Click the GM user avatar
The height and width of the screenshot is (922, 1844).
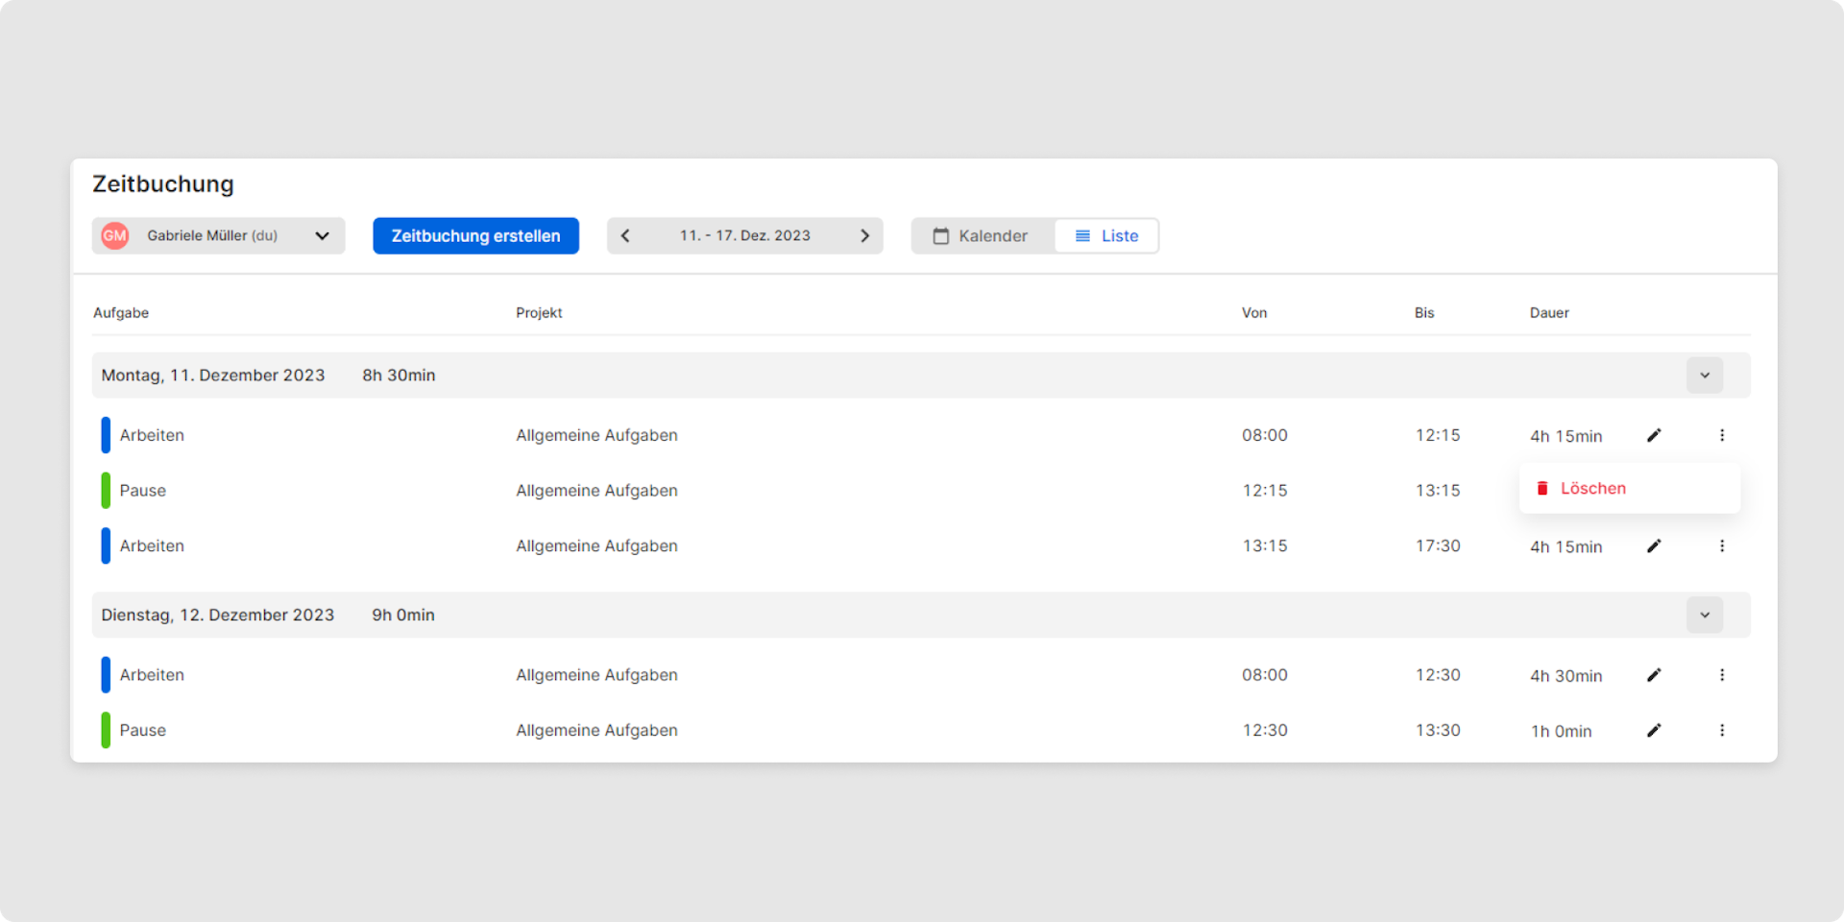tap(115, 235)
